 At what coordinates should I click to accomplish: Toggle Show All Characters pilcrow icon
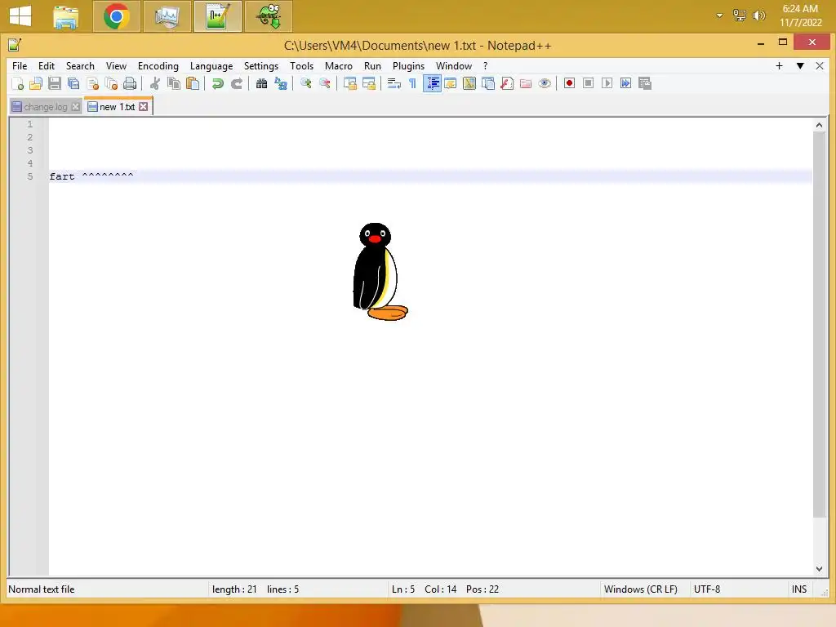coord(412,84)
